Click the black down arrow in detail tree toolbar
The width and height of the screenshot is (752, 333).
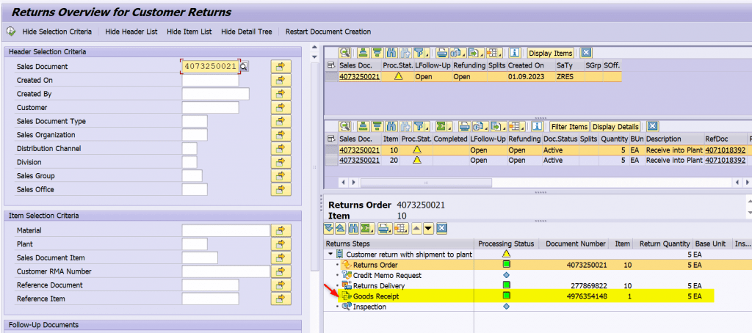click(428, 229)
